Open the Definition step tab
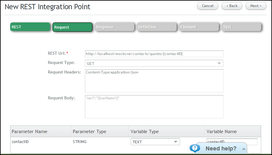 click(157, 27)
